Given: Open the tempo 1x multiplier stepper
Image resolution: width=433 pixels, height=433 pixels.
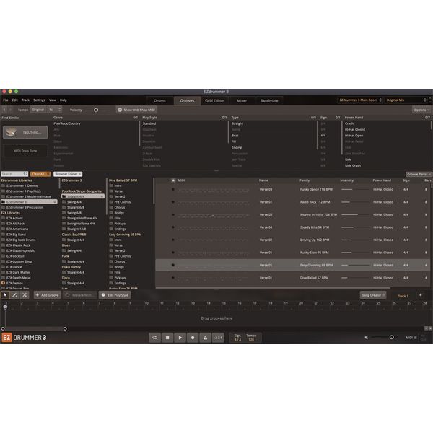Looking at the screenshot, I should tap(54, 110).
